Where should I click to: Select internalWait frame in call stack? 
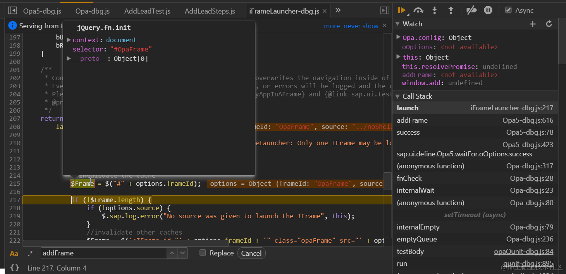click(x=475, y=190)
